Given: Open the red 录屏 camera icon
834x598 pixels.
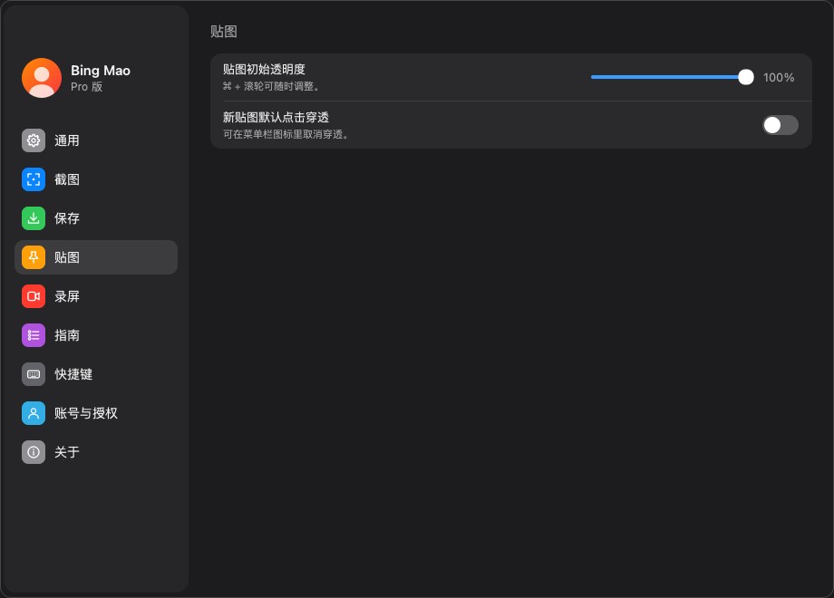Looking at the screenshot, I should pos(34,296).
